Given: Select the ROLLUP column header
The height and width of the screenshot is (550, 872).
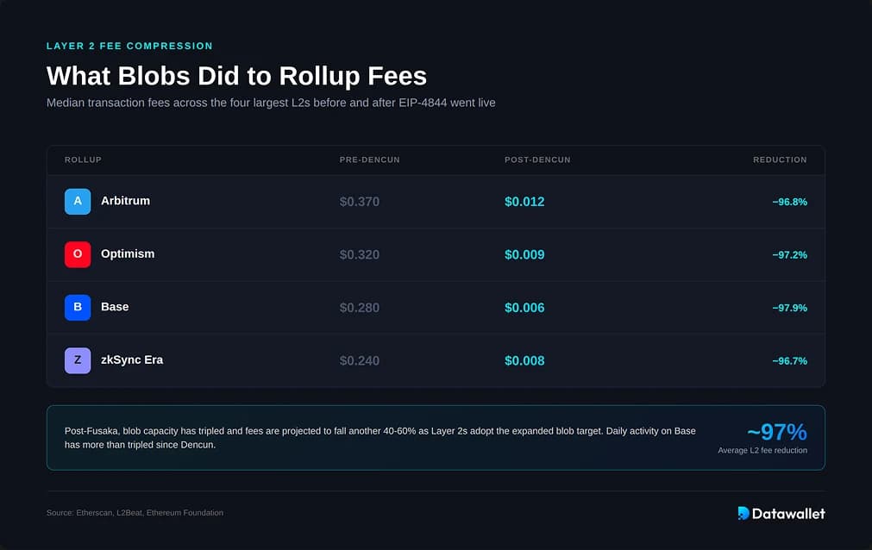Looking at the screenshot, I should pos(83,159).
